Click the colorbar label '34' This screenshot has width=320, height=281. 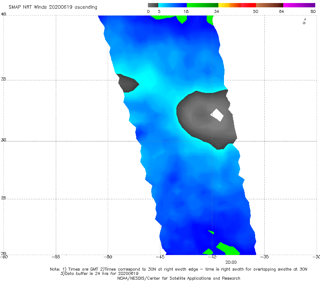point(217,11)
